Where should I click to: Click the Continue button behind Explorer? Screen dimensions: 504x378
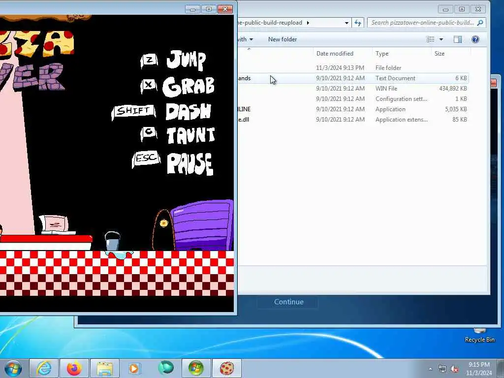[x=288, y=302]
